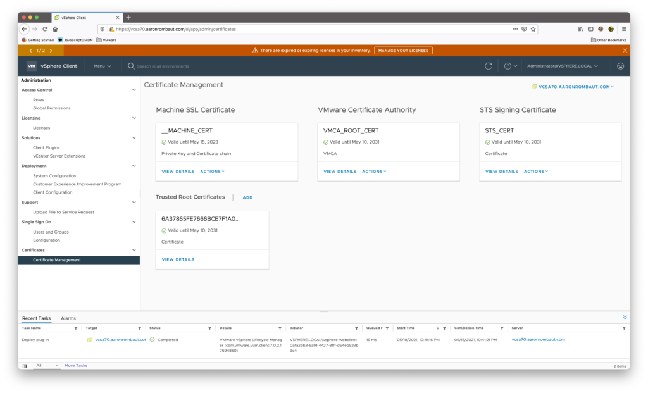Image resolution: width=648 pixels, height=393 pixels.
Task: Click the vSphere refresh icon in header
Action: tap(488, 66)
